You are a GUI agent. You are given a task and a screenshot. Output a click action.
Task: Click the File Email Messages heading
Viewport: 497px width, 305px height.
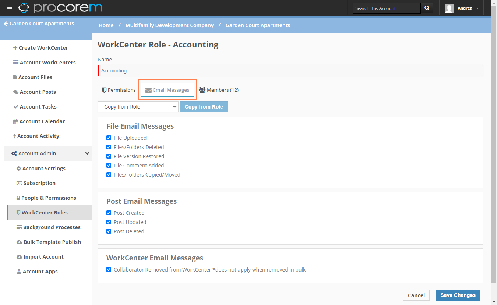click(140, 126)
